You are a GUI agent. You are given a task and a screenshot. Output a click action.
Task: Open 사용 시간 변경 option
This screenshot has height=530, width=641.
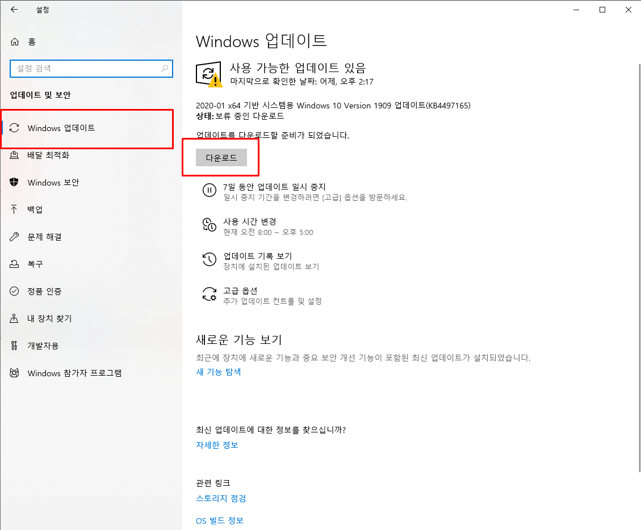pyautogui.click(x=250, y=221)
